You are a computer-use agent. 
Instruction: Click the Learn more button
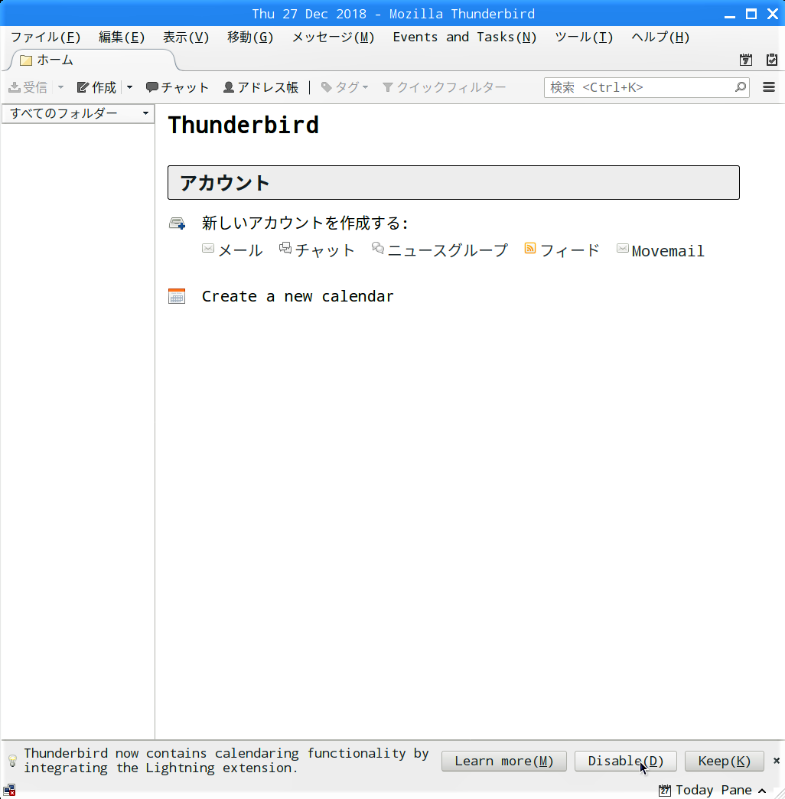pyautogui.click(x=503, y=761)
